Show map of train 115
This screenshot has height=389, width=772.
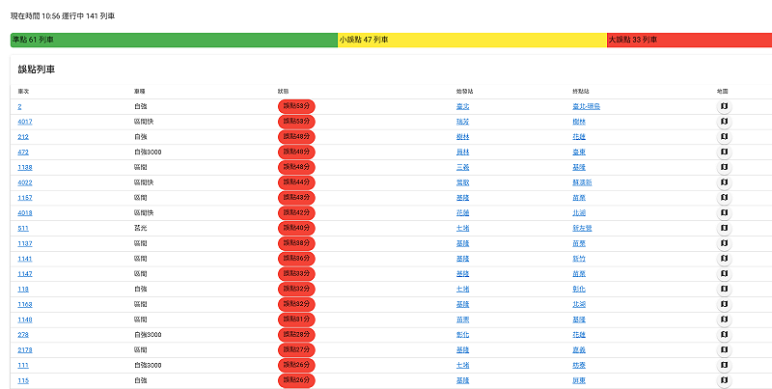[x=724, y=380]
